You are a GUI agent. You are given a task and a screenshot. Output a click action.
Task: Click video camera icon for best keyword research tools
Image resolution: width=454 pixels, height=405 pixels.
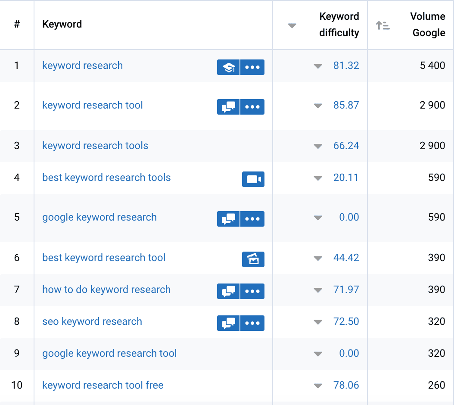(253, 179)
